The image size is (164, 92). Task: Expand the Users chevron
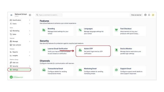point(30,24)
